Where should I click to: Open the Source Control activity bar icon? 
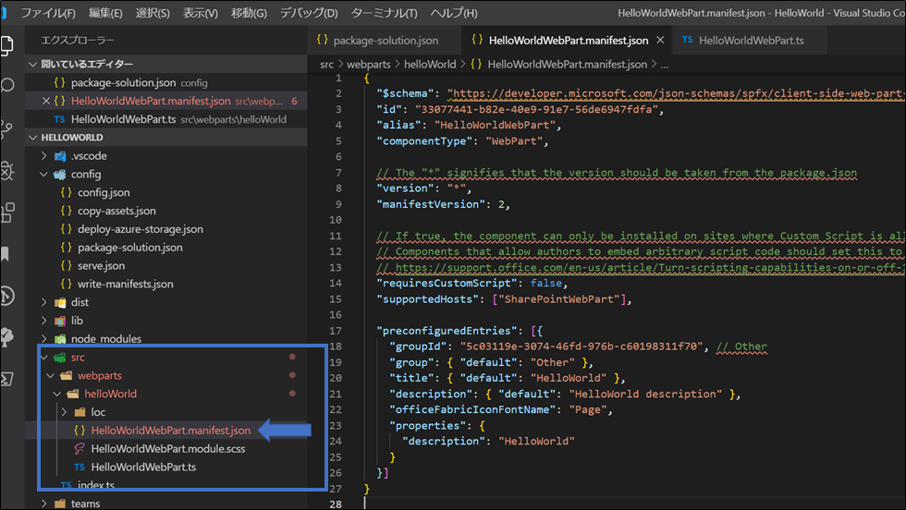point(7,128)
